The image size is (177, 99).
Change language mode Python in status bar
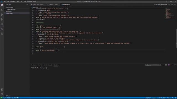click(168, 98)
